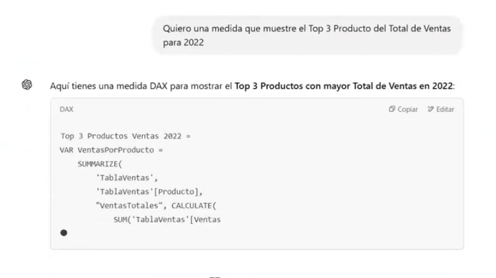Click the words 'Quiero una medida' in the prompt
Screen dimensions: 496x278
click(195, 29)
